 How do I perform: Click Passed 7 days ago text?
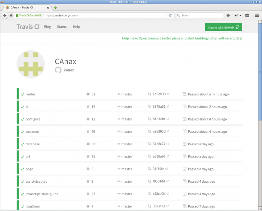[x=202, y=206]
